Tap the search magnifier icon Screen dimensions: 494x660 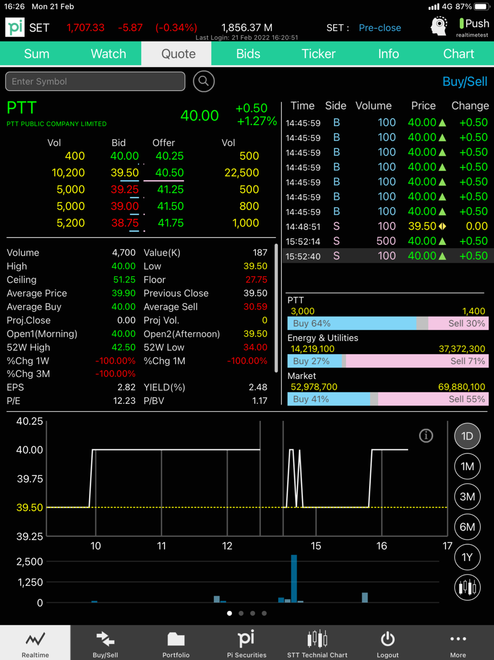click(x=204, y=81)
